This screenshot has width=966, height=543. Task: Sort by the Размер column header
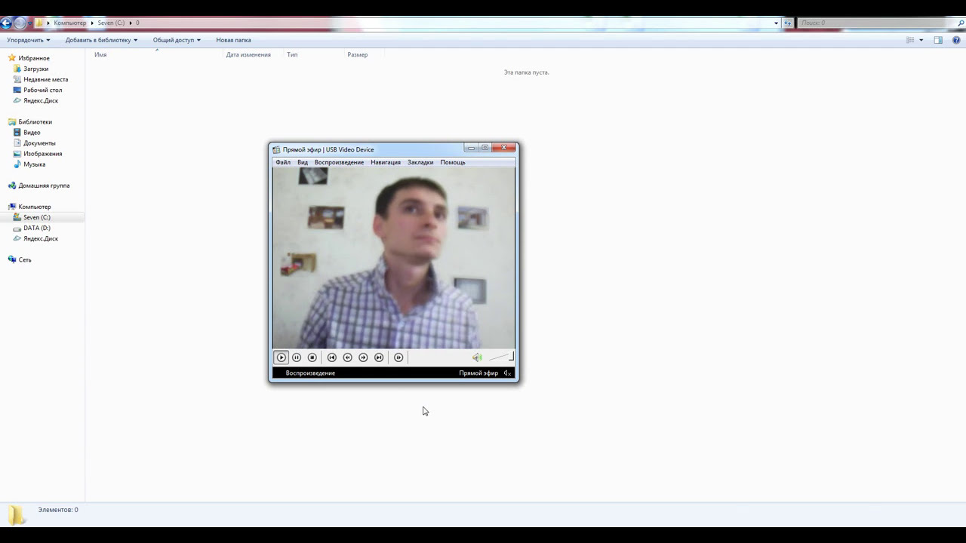(x=358, y=55)
